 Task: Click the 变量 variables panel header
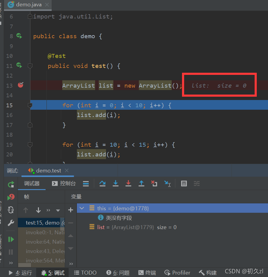[76, 197]
